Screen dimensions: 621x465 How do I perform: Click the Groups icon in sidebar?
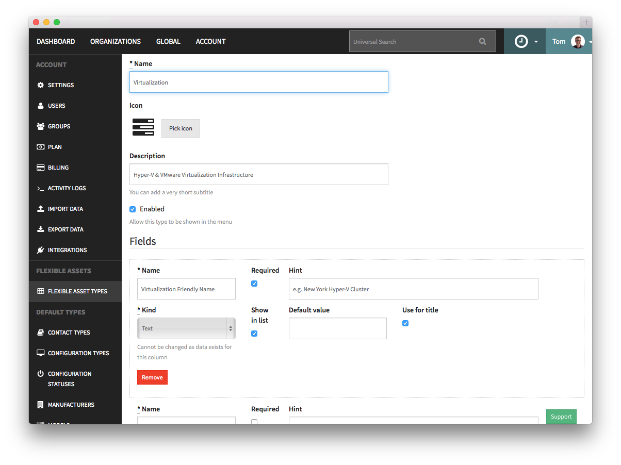[41, 126]
